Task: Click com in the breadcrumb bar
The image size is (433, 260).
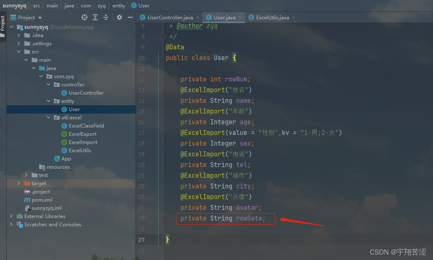Action: (86, 5)
